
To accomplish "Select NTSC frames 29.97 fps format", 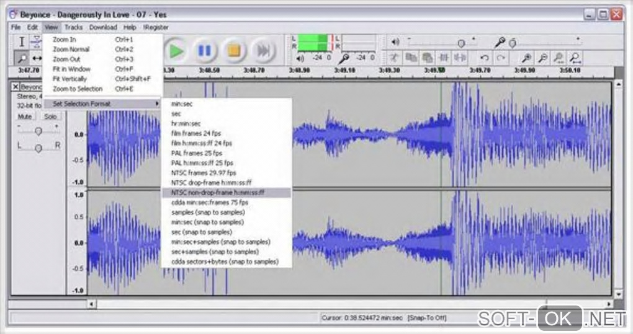I will [227, 173].
